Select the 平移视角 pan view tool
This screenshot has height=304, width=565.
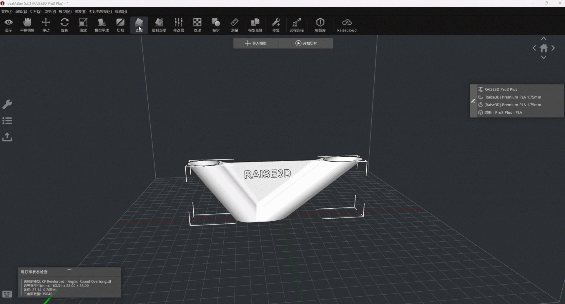click(x=27, y=25)
